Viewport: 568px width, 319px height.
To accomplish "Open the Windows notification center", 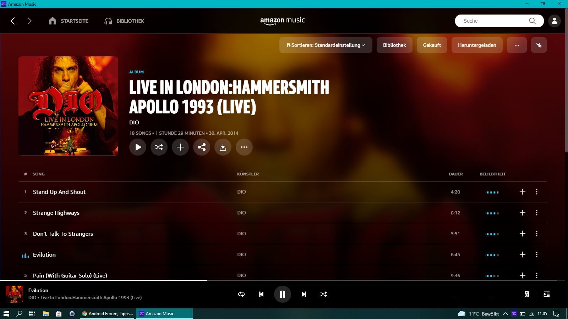I will (x=556, y=314).
